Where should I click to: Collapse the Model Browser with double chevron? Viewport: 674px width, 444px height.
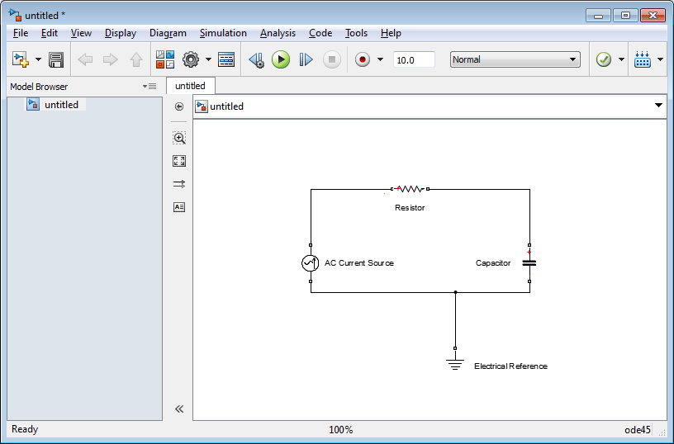[179, 409]
